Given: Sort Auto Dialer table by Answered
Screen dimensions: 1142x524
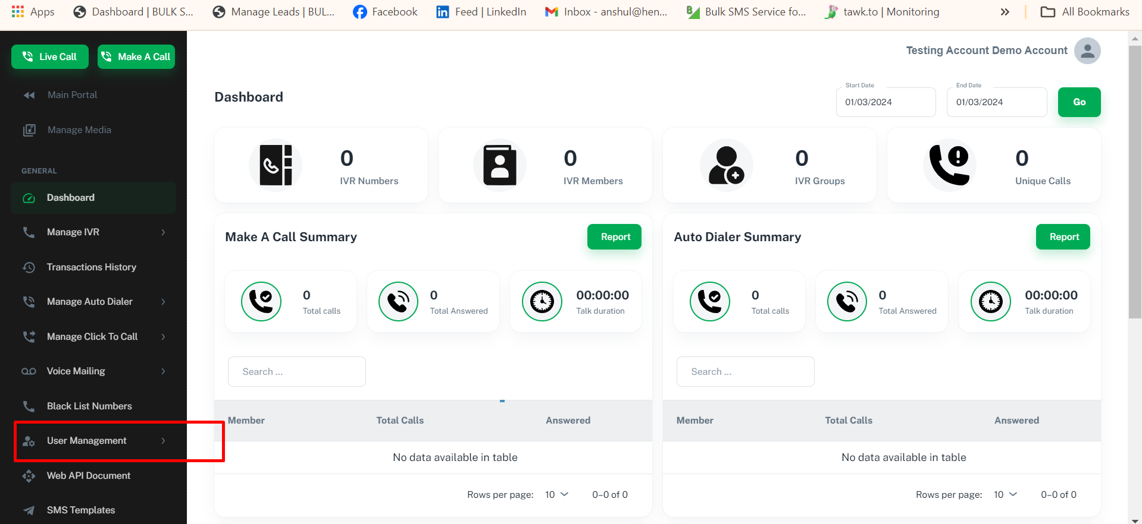Looking at the screenshot, I should click(x=1017, y=421).
